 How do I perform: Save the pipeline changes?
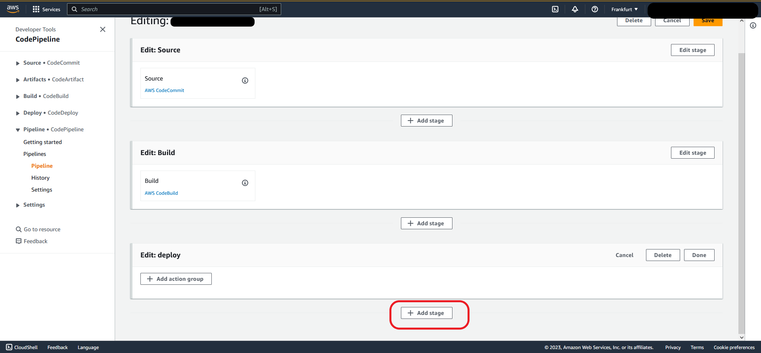pyautogui.click(x=708, y=21)
